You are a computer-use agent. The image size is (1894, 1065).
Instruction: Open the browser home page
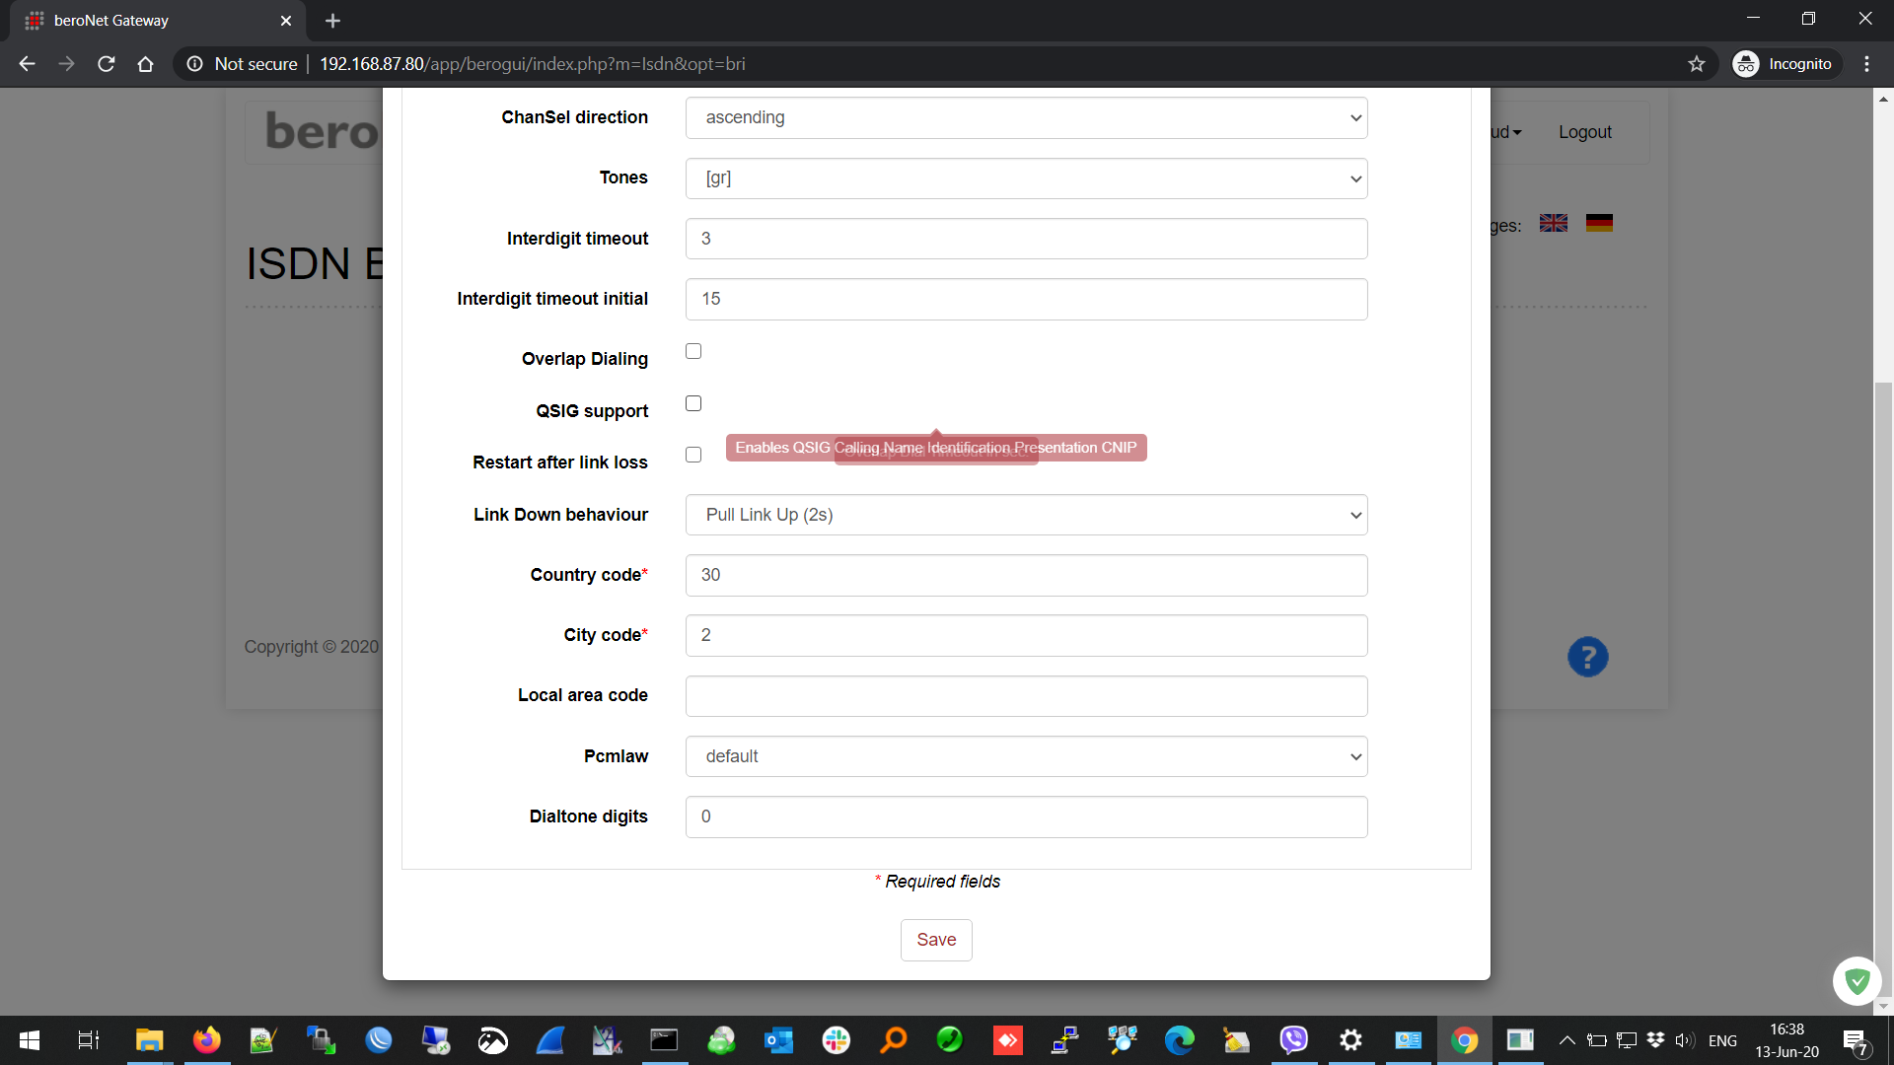(145, 64)
